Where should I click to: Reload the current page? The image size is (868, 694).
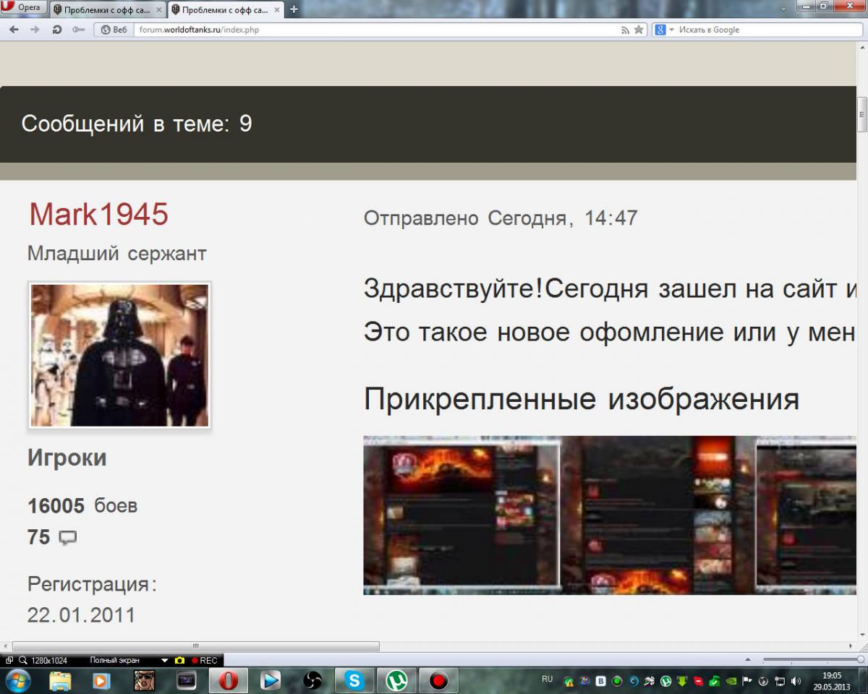click(56, 30)
